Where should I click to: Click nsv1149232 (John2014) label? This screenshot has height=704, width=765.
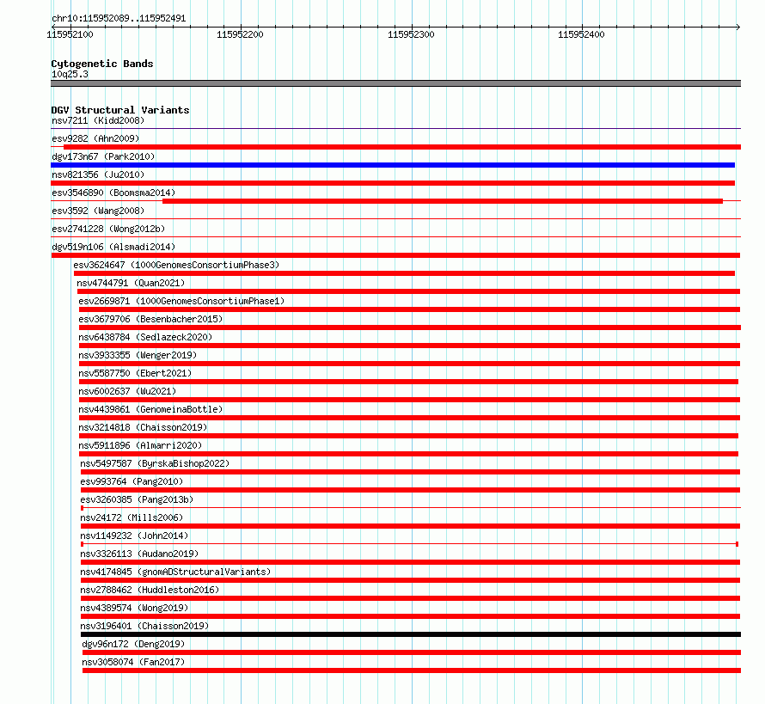[134, 536]
